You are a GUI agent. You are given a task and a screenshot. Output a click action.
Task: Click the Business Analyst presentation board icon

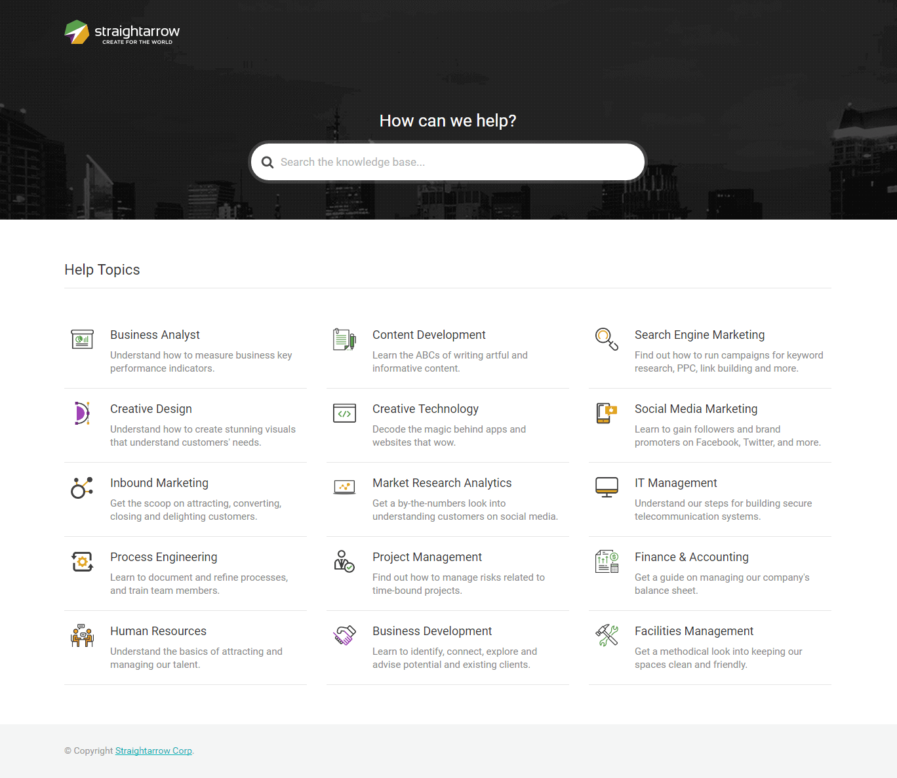pos(82,339)
